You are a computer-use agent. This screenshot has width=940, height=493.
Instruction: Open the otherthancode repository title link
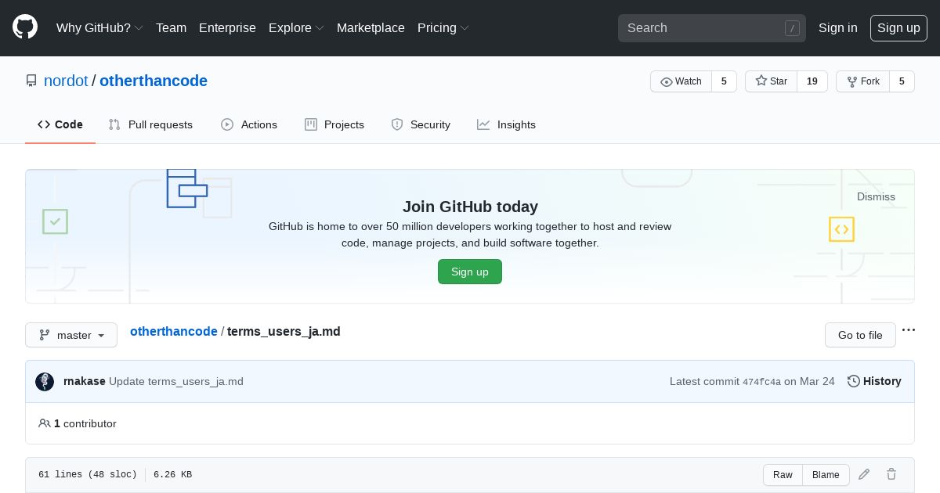[154, 81]
